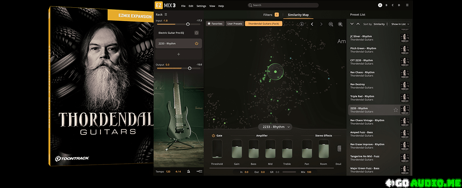462x188 pixels.
Task: Open the Show in List dropdown
Action: pos(400,24)
